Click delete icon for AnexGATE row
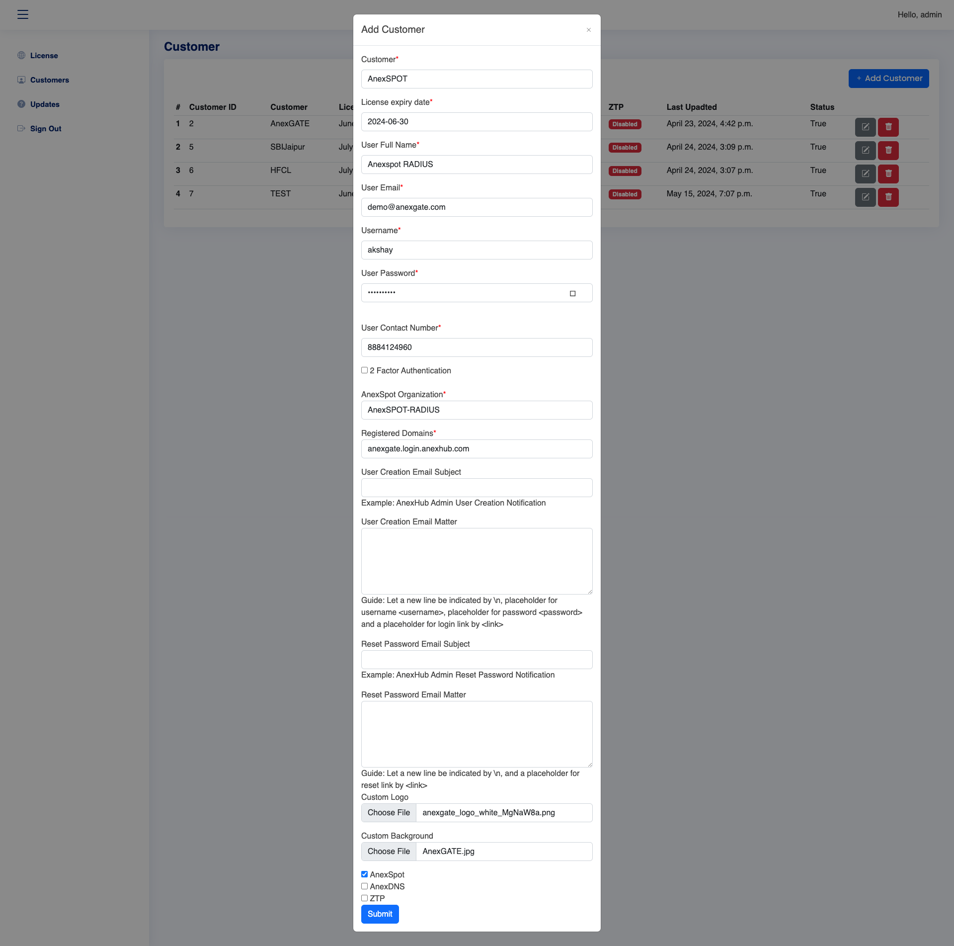 tap(888, 127)
